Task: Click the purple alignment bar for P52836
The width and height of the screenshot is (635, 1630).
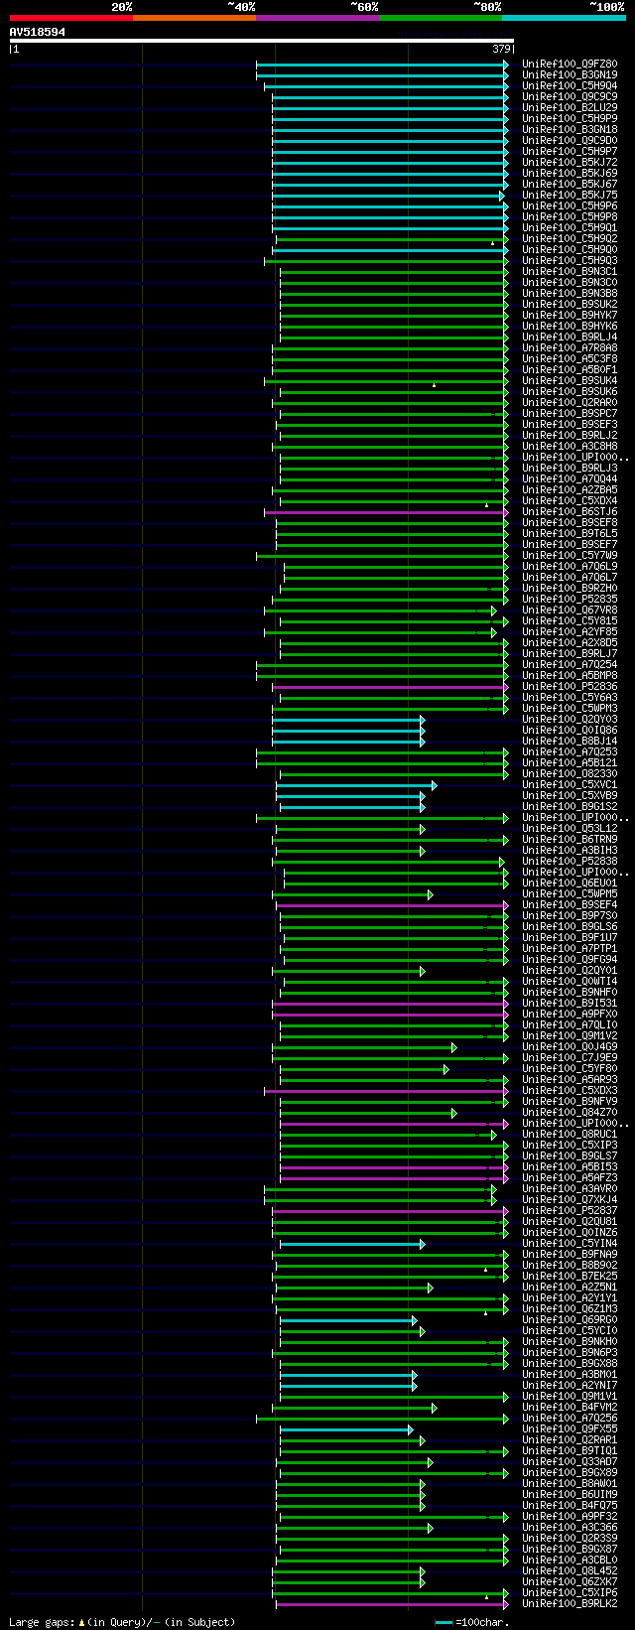Action: tap(390, 687)
